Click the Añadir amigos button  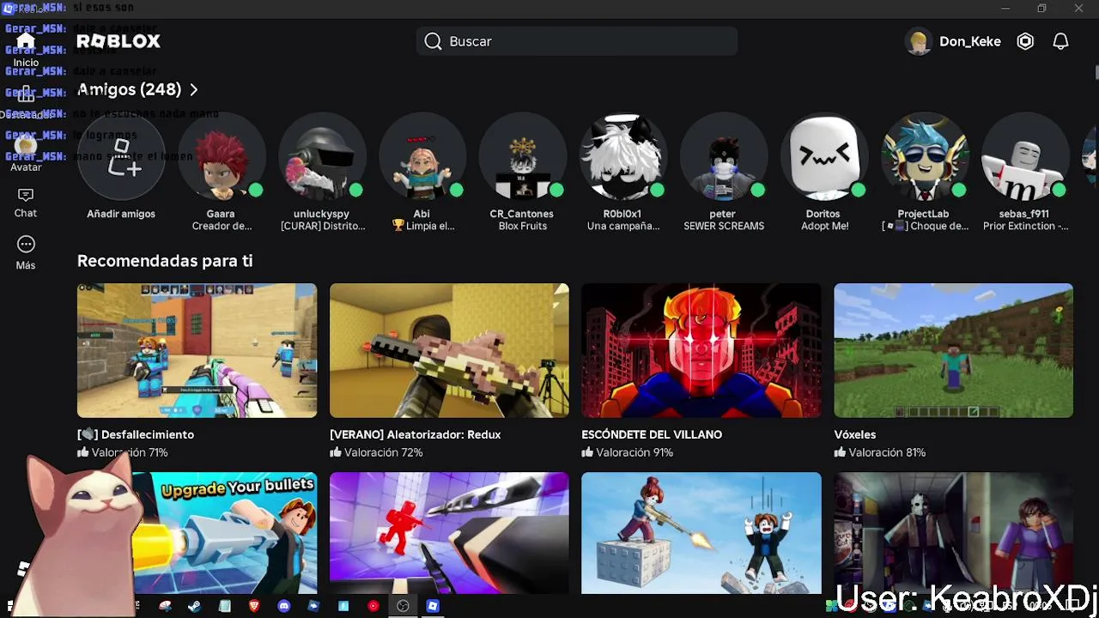[x=121, y=158]
